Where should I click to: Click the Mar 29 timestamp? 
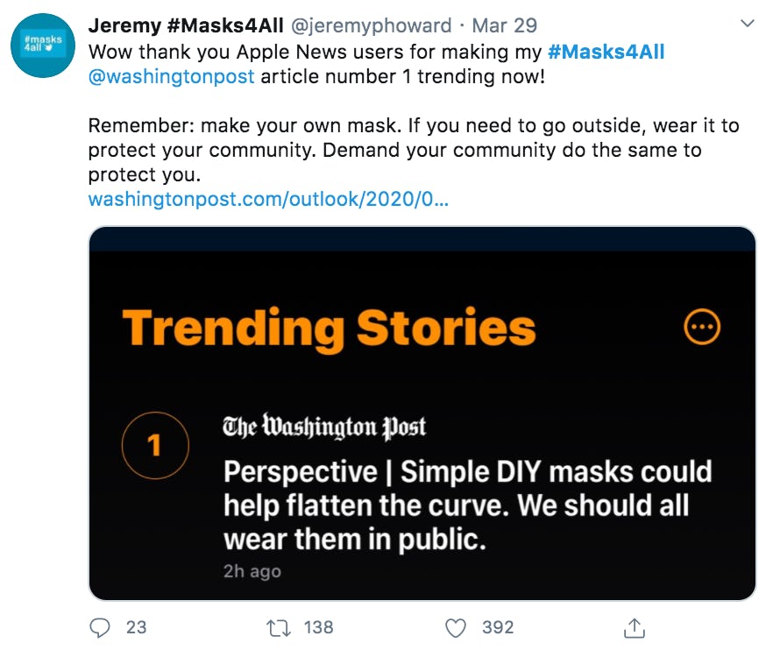coord(504,25)
